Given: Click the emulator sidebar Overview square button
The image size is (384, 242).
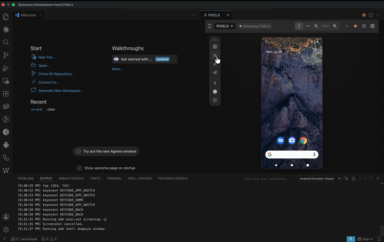Looking at the screenshot, I should [215, 100].
